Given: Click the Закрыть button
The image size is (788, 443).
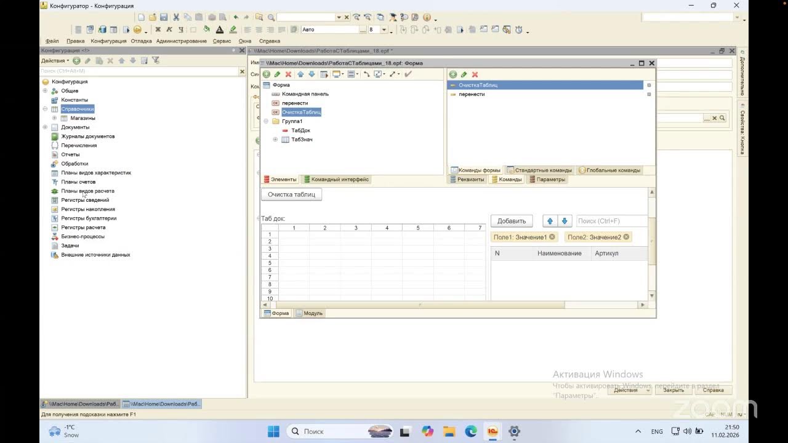Looking at the screenshot, I should (673, 390).
